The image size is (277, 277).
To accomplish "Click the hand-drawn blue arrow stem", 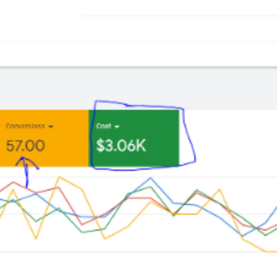I will click(27, 176).
